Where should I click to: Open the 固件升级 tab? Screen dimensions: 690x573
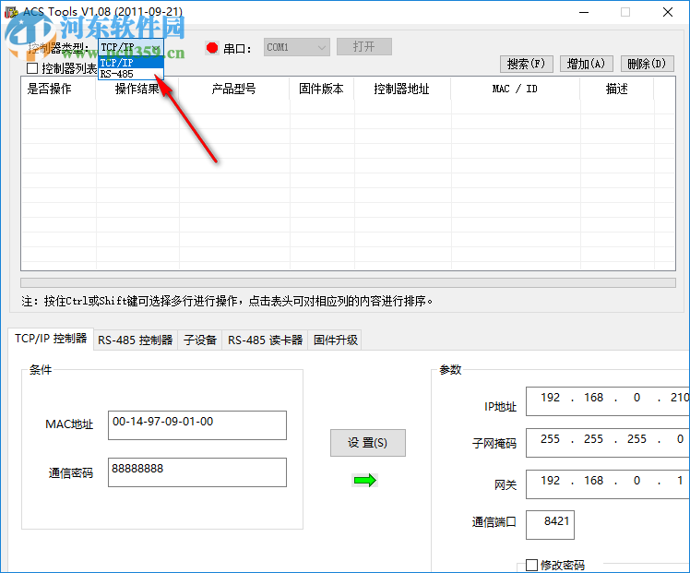pos(336,340)
